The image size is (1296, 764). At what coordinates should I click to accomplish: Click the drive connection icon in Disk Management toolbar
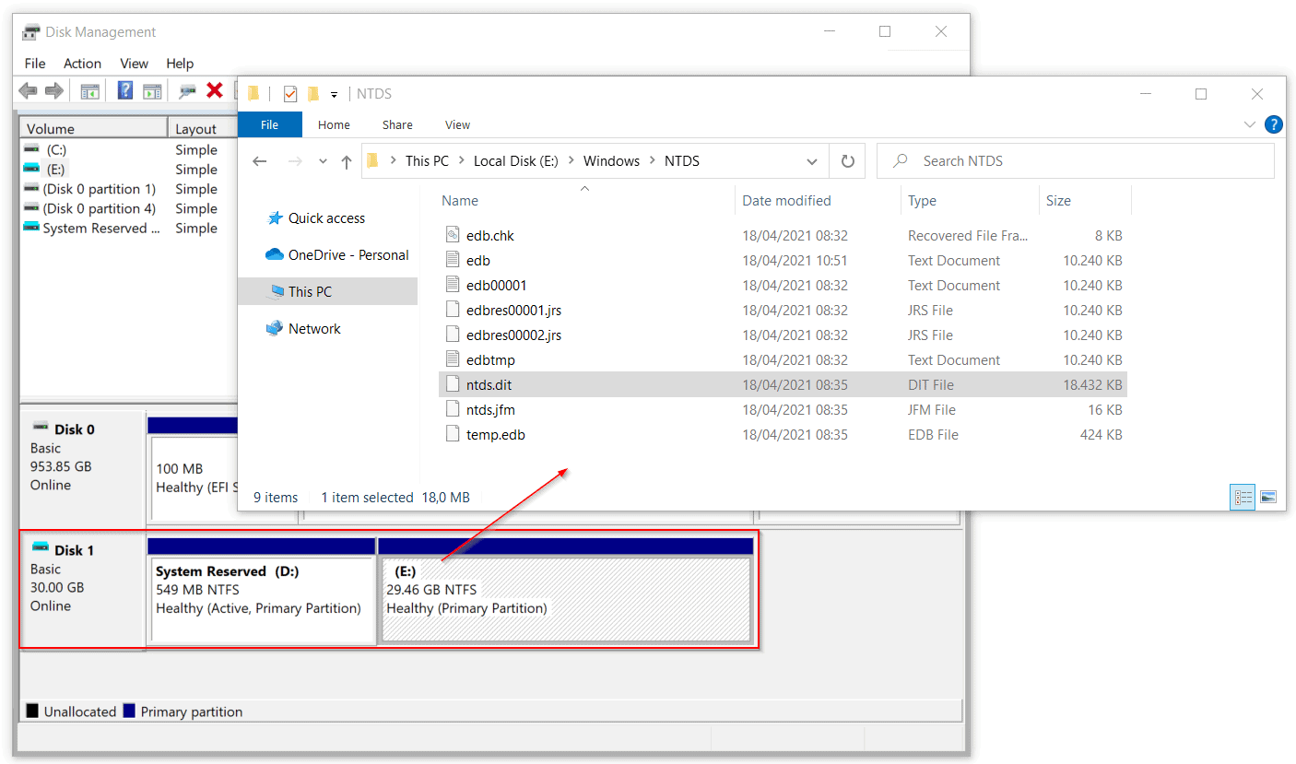click(x=188, y=90)
